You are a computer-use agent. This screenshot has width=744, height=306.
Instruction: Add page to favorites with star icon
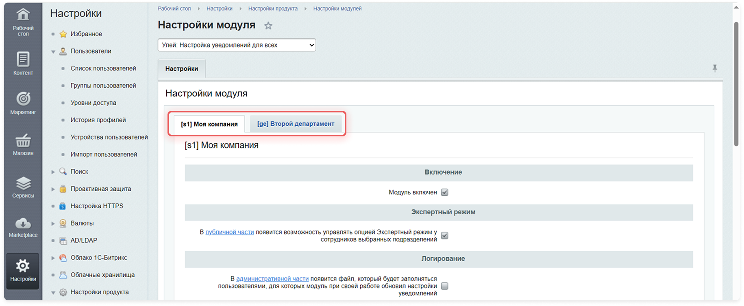click(x=268, y=26)
